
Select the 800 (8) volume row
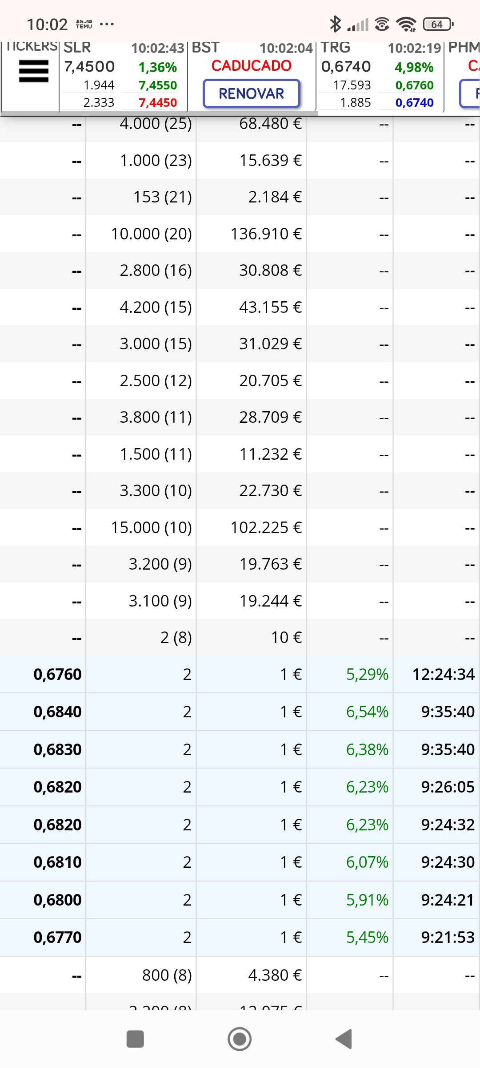(240, 975)
